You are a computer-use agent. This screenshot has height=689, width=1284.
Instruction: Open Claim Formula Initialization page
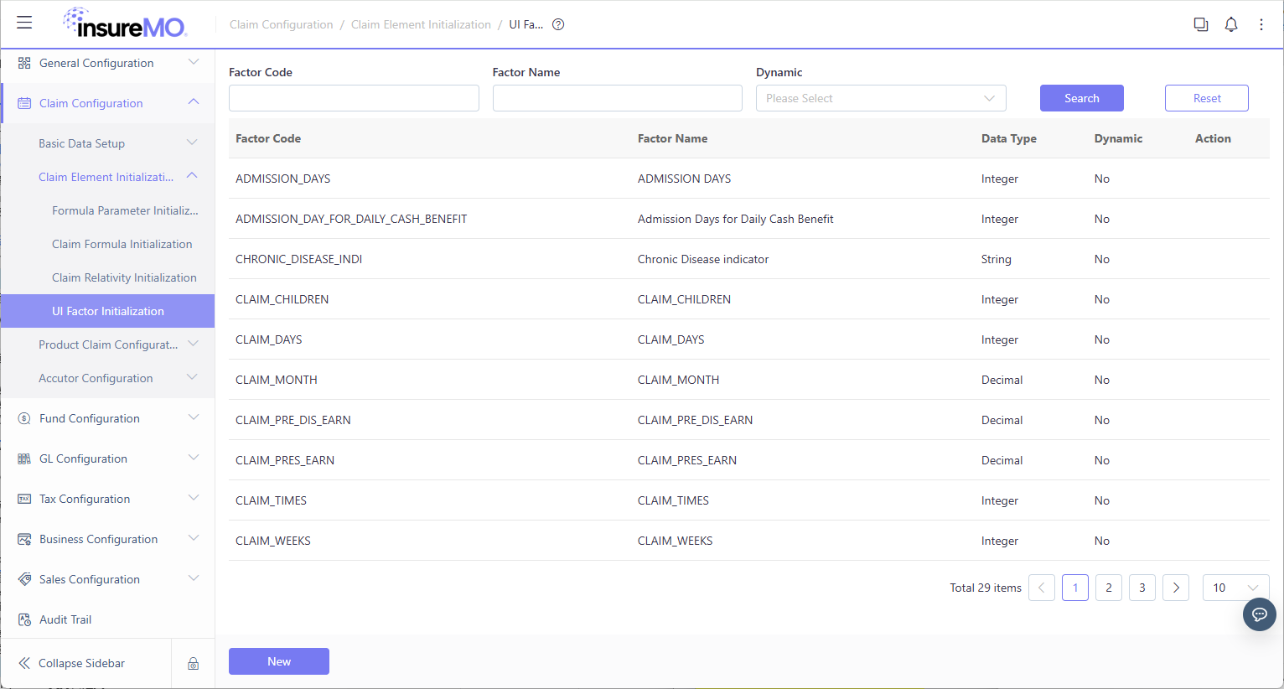tap(122, 244)
